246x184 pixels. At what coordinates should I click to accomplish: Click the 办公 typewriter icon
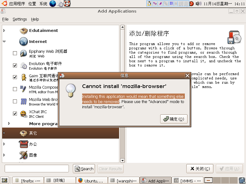point(24,144)
